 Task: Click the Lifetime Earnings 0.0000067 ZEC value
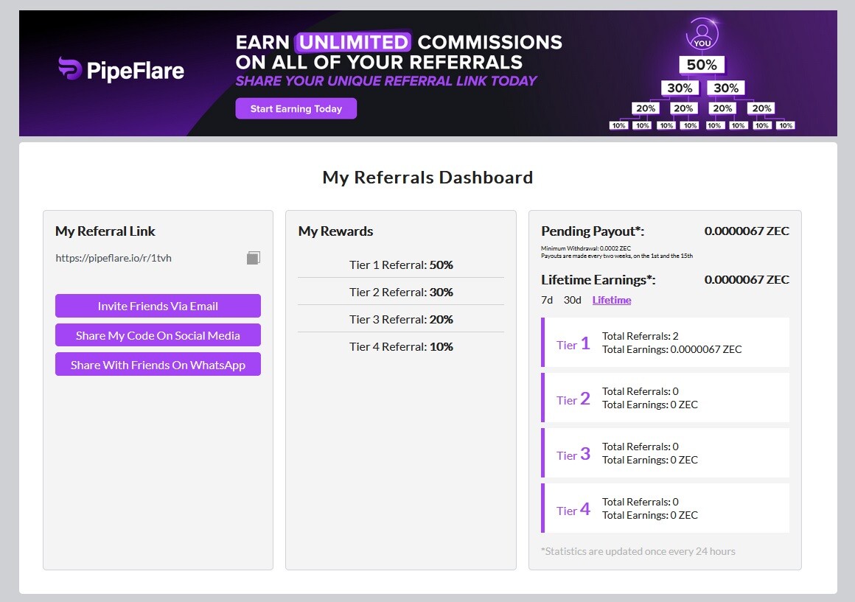[747, 280]
